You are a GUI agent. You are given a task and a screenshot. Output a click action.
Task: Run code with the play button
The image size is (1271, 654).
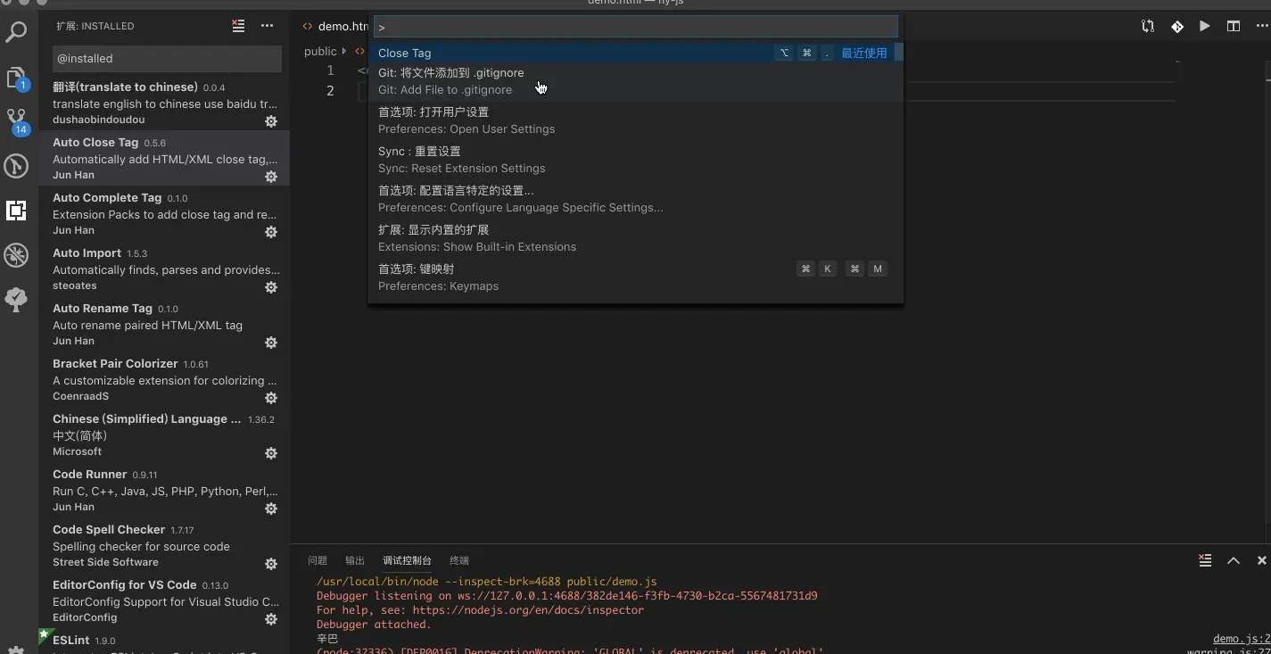click(x=1205, y=27)
